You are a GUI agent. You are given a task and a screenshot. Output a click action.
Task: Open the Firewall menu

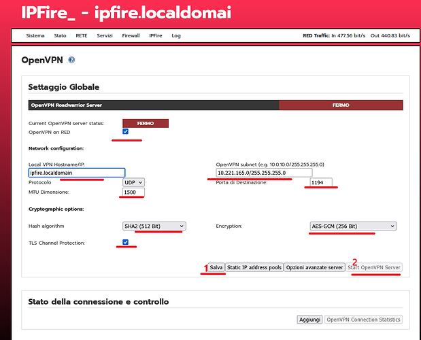(131, 35)
